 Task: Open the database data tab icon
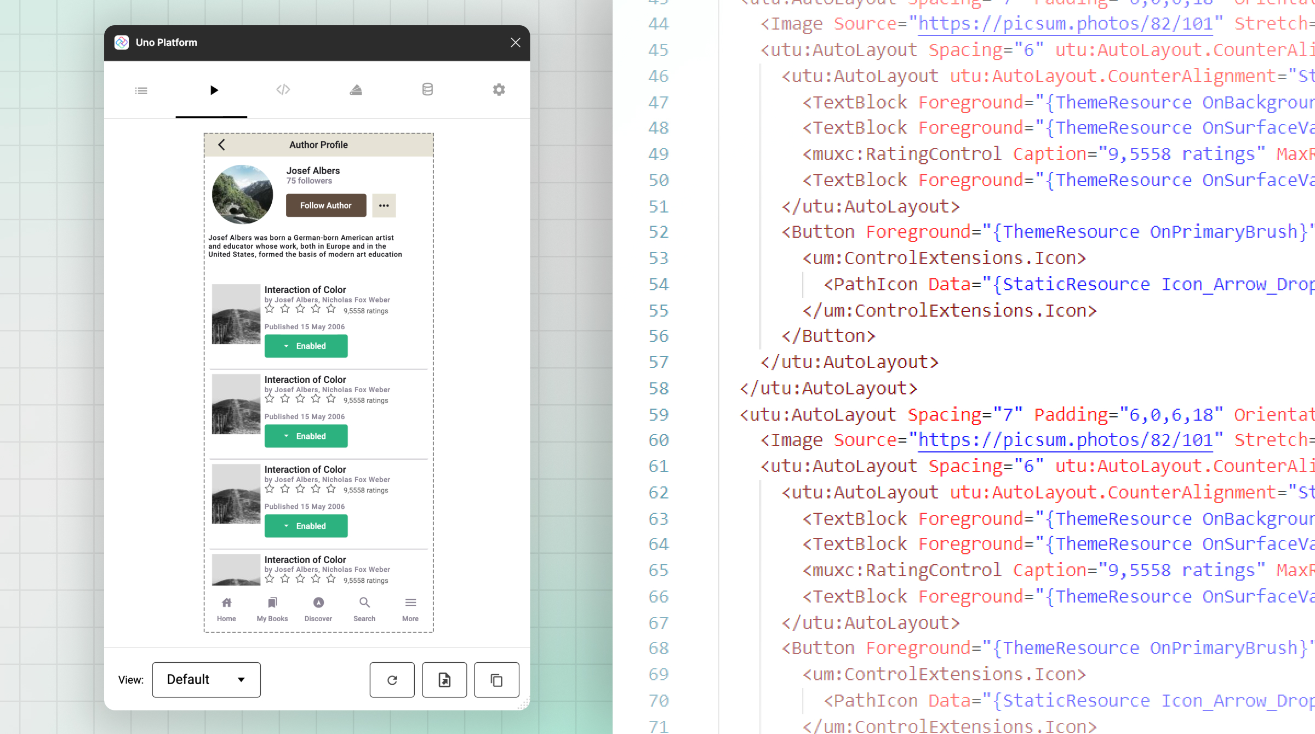(427, 90)
